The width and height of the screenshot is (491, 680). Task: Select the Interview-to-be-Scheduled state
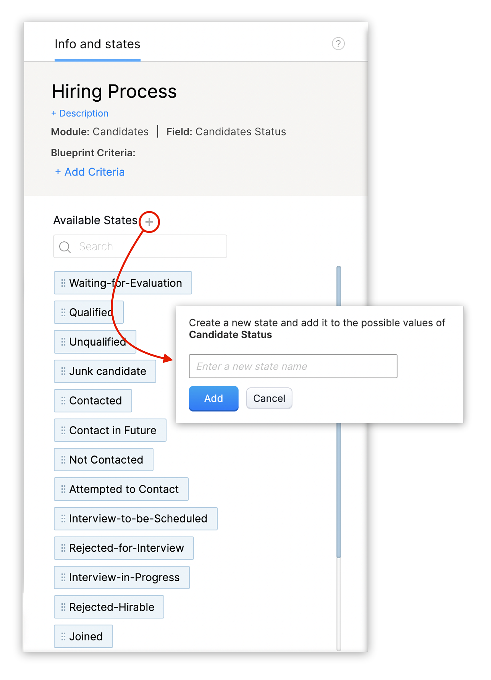(x=135, y=519)
